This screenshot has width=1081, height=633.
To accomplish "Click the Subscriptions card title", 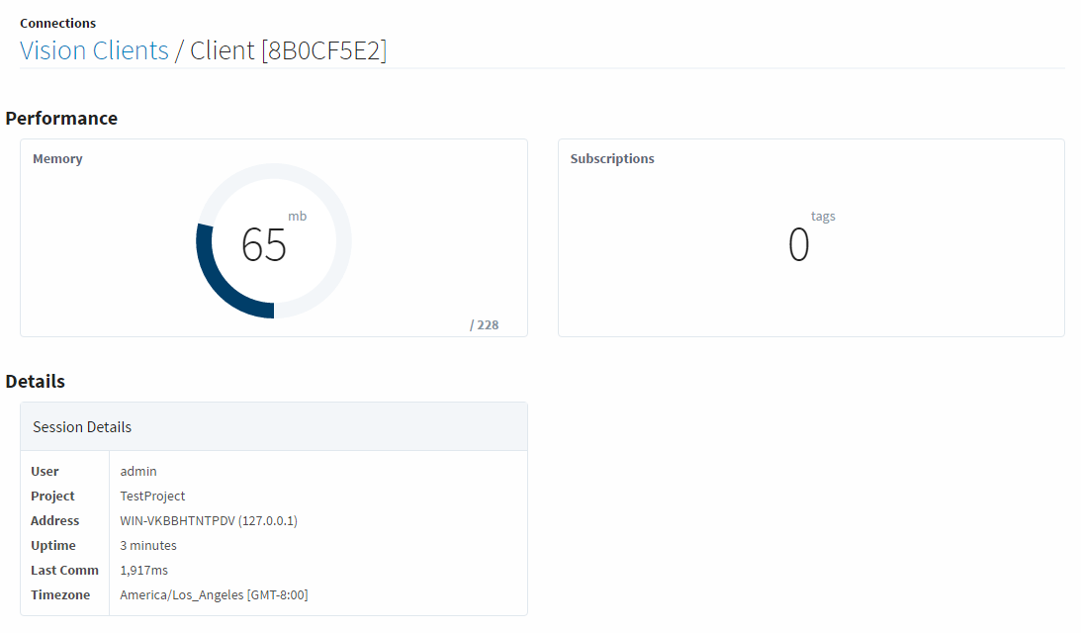I will (612, 158).
